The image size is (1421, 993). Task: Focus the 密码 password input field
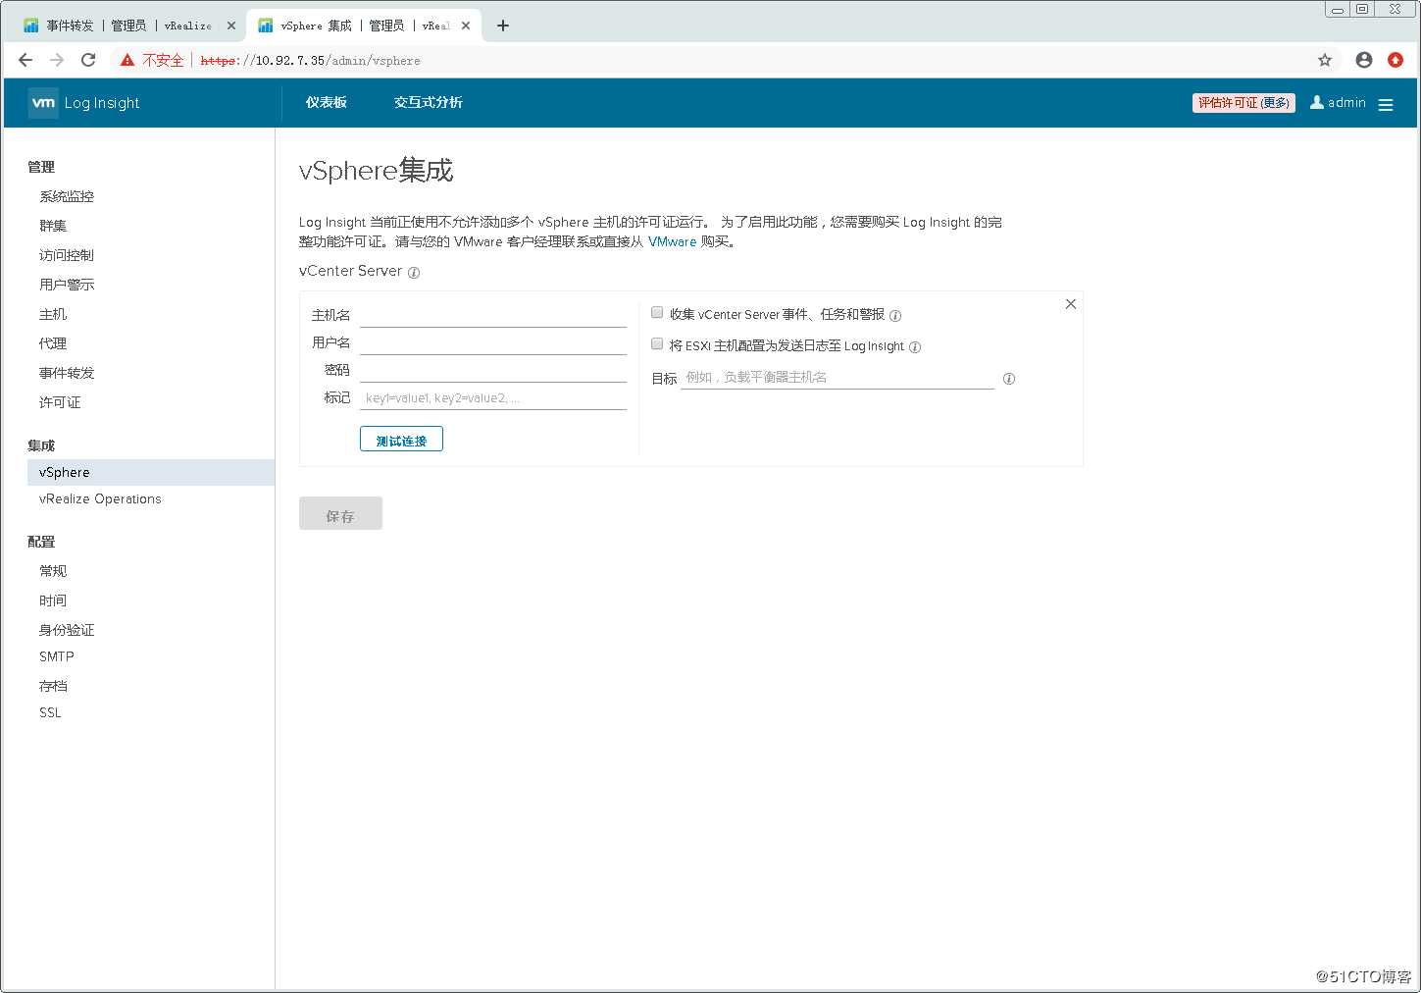pos(493,370)
